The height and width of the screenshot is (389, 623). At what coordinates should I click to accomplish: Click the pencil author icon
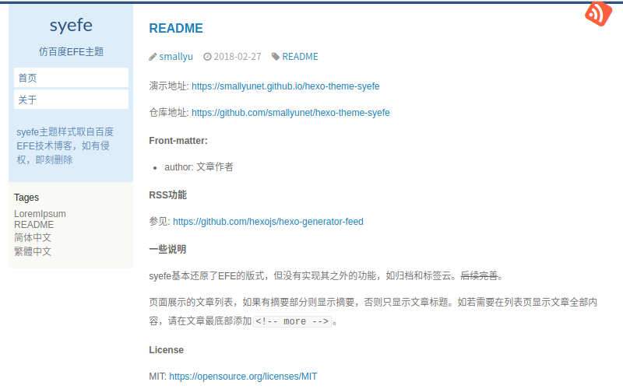[x=153, y=57]
